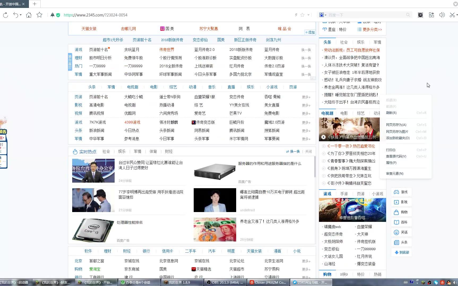Viewport: 458px width, 286px height.
Task: Click the magnifier search icon
Action: tap(408, 15)
